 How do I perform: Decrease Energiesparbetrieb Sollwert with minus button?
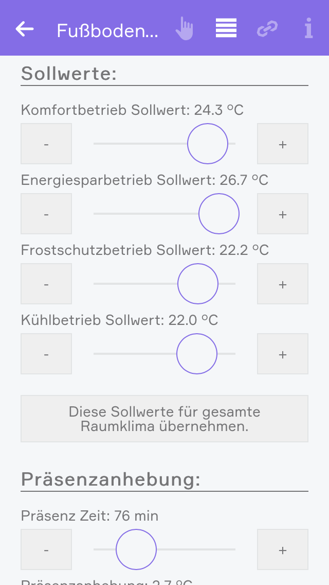click(x=46, y=214)
